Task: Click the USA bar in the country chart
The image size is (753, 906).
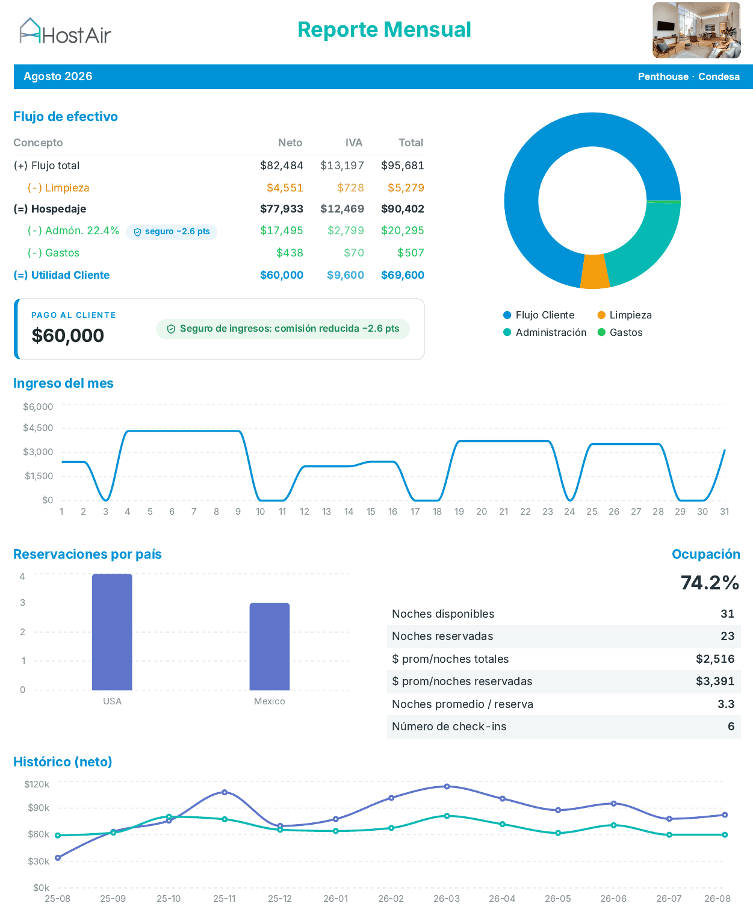Action: [x=112, y=632]
